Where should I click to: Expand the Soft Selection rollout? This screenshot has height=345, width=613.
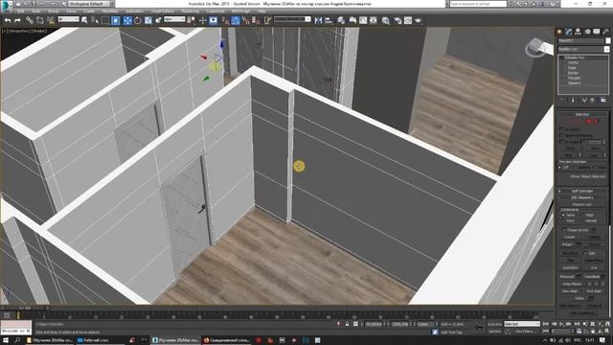click(581, 191)
